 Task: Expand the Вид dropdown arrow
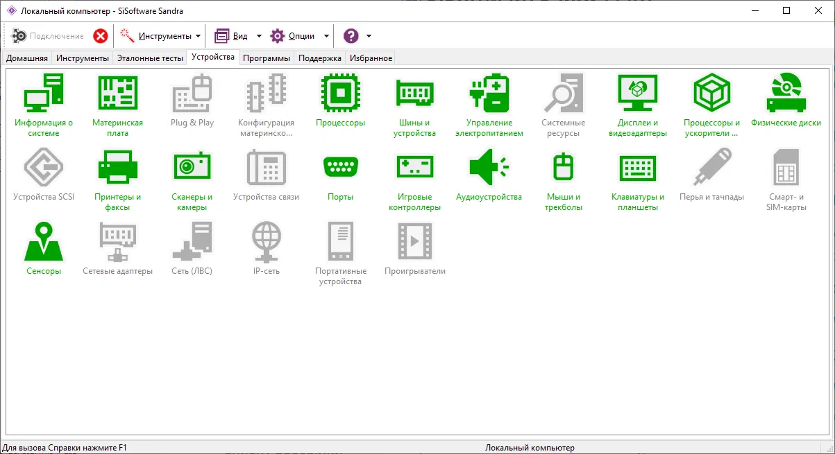[x=259, y=36]
